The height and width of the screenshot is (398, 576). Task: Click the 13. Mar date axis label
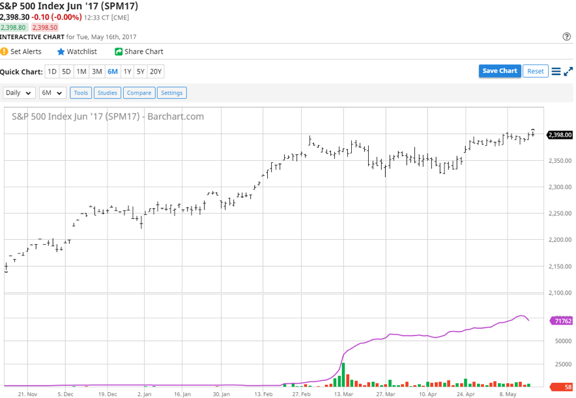click(x=343, y=394)
